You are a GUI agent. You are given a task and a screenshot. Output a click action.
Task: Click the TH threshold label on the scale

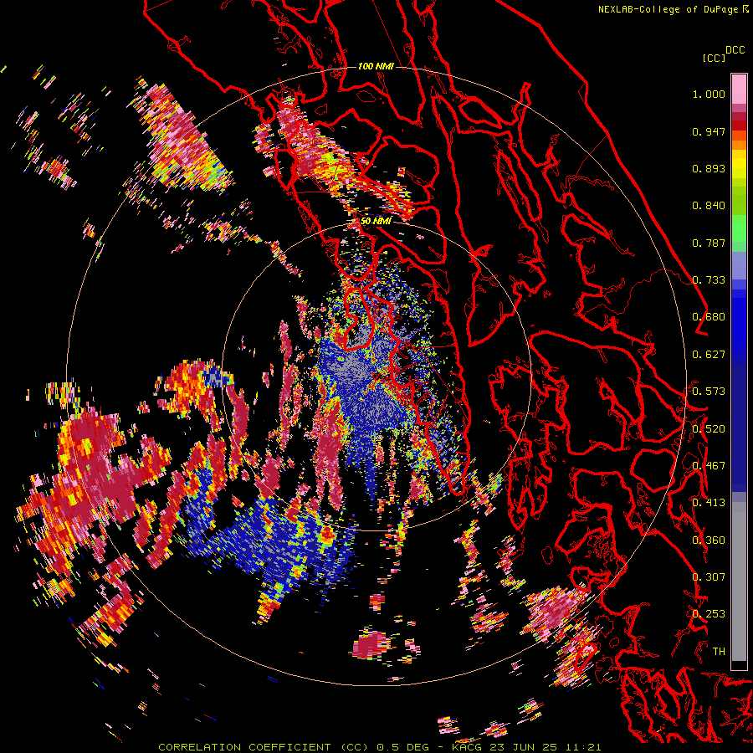[719, 651]
